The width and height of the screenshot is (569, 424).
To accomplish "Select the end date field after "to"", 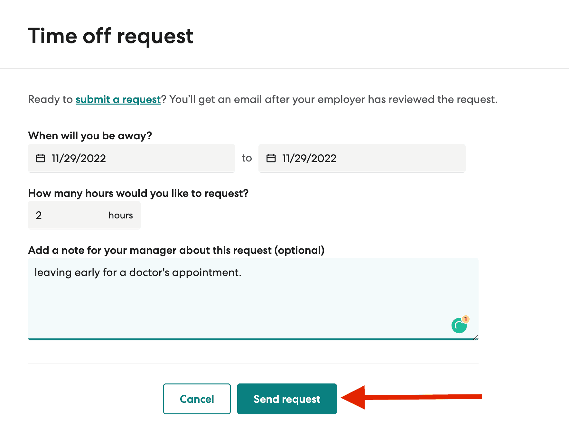I will coord(362,158).
